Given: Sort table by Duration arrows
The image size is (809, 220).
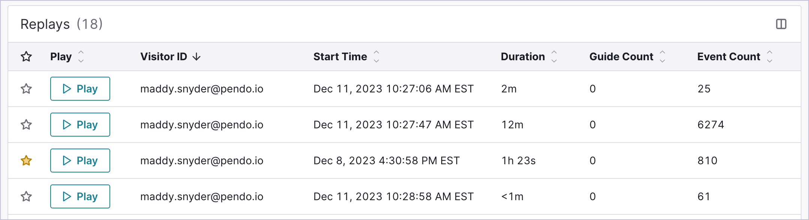Looking at the screenshot, I should (554, 56).
